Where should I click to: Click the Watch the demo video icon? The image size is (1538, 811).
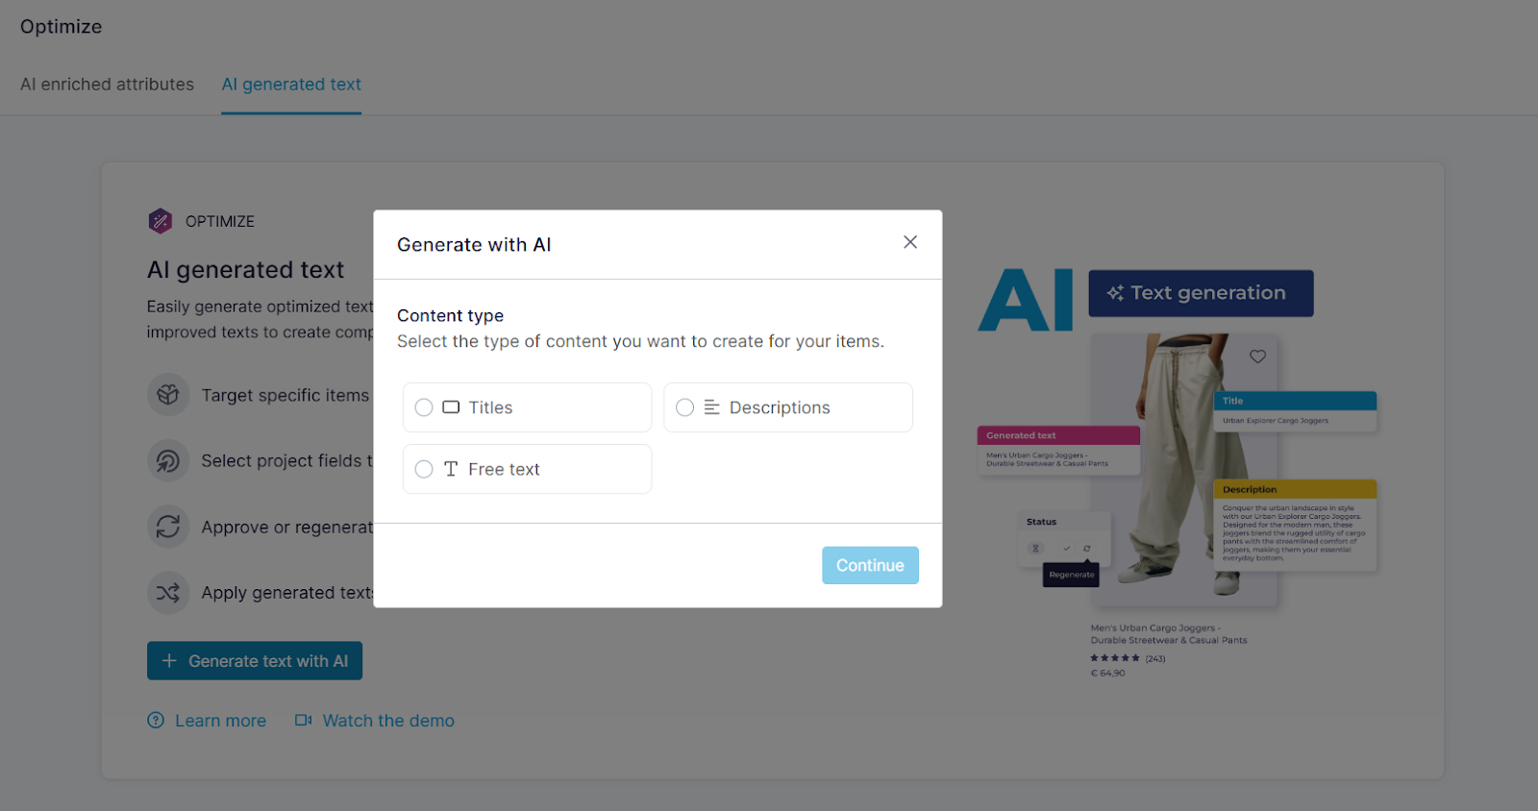click(x=304, y=721)
